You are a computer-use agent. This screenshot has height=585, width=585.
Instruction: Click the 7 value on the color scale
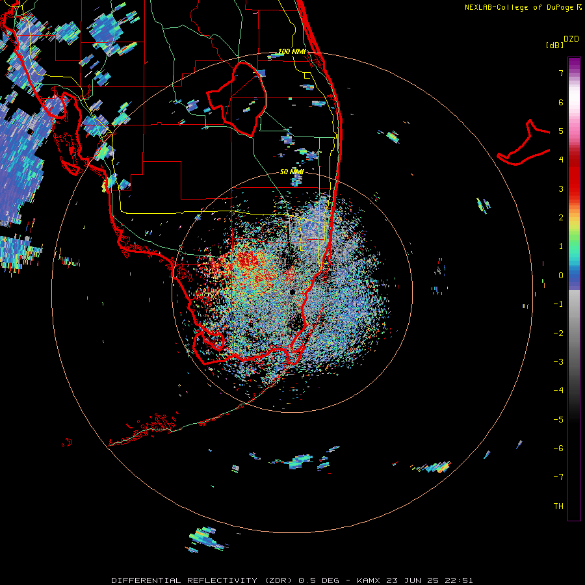click(x=561, y=73)
